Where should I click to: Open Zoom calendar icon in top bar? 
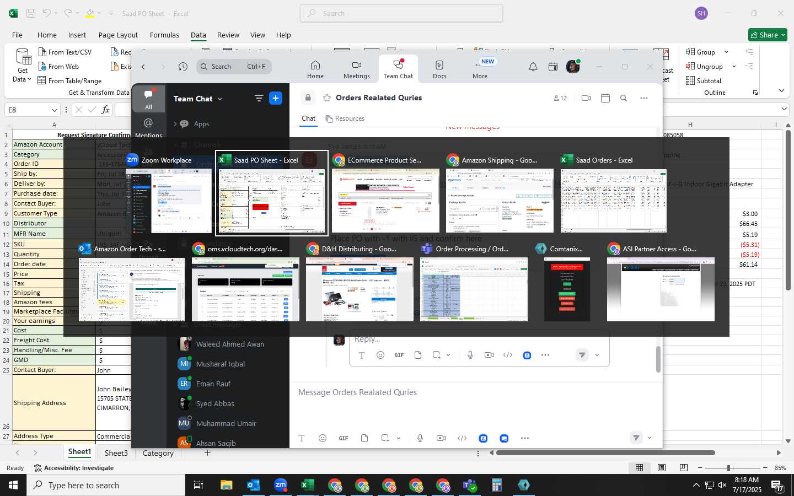553,67
